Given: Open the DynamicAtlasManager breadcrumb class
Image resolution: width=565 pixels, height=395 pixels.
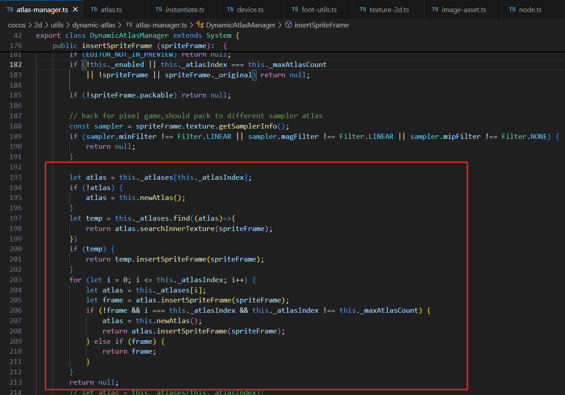Looking at the screenshot, I should pyautogui.click(x=240, y=25).
